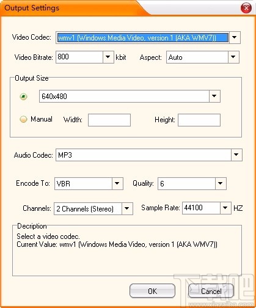Screen dimensions: 256x308
Task: Click the Aspect Auto value field
Action: coord(197,57)
